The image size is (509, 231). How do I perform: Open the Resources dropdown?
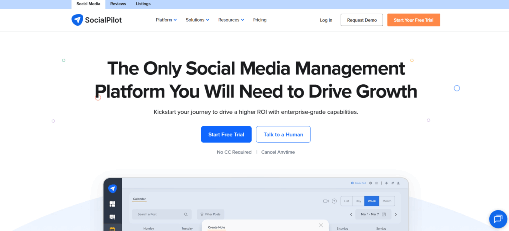tap(231, 20)
